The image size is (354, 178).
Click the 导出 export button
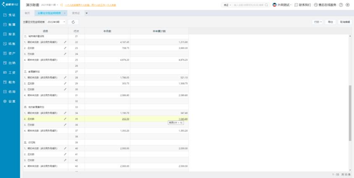(x=330, y=22)
